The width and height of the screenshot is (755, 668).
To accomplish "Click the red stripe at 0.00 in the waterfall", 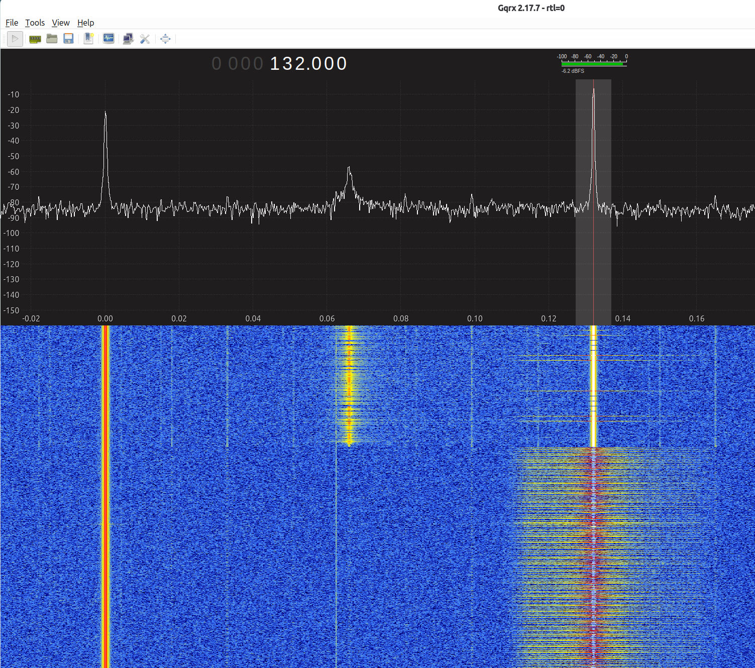I will 105,496.
